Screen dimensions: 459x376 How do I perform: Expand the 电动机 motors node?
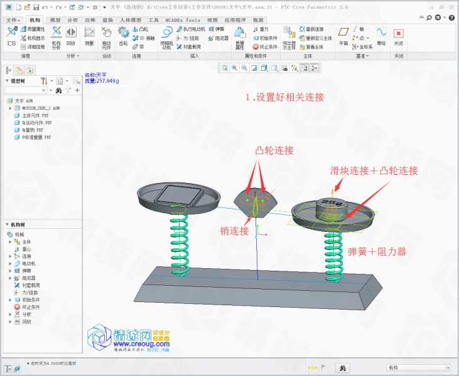click(10, 264)
